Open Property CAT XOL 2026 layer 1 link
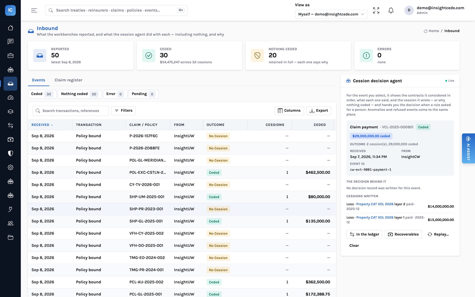Screen dimensions: 475x297 pos(375,218)
